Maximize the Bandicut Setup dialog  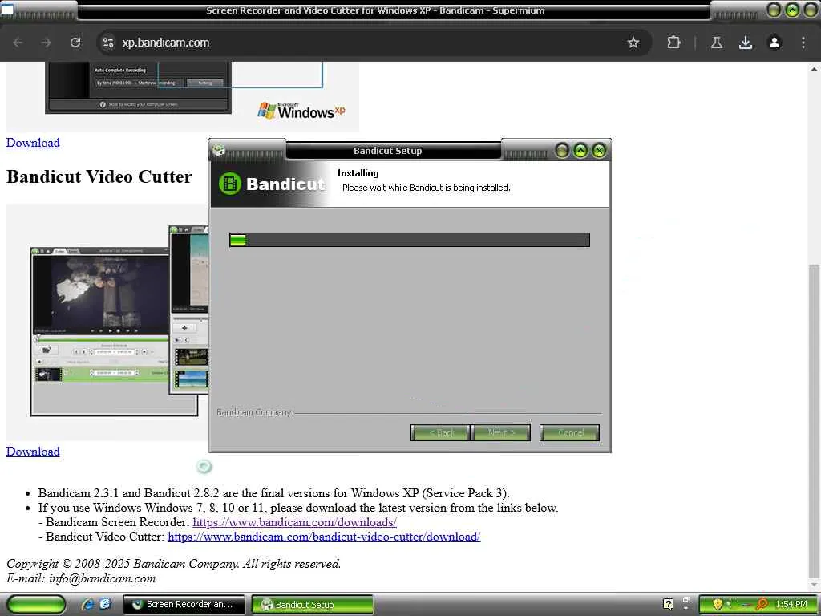580,151
